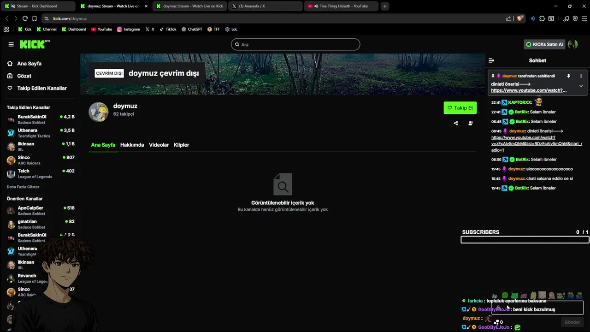Open the Kick bookmark

pos(24,29)
